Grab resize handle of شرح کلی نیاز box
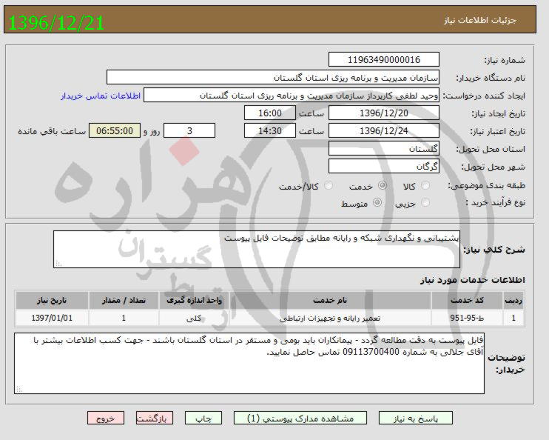549x440 pixels. pyautogui.click(x=58, y=264)
